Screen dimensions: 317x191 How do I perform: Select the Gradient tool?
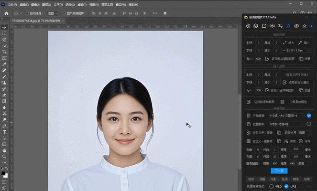[4, 101]
